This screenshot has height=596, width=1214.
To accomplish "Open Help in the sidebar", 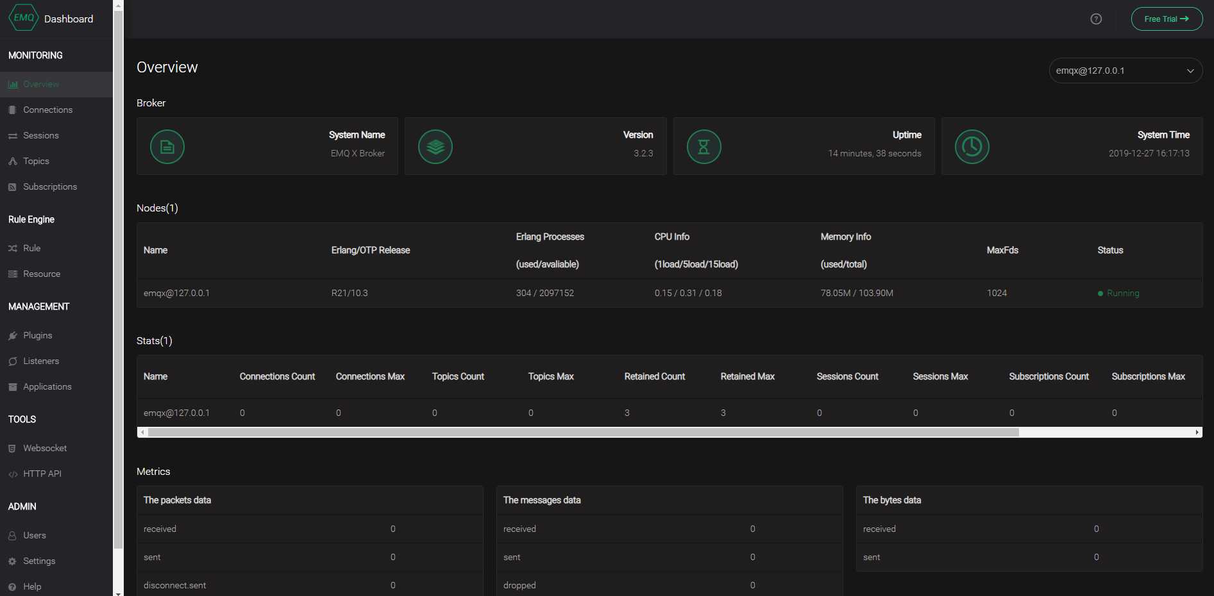I will point(56,587).
